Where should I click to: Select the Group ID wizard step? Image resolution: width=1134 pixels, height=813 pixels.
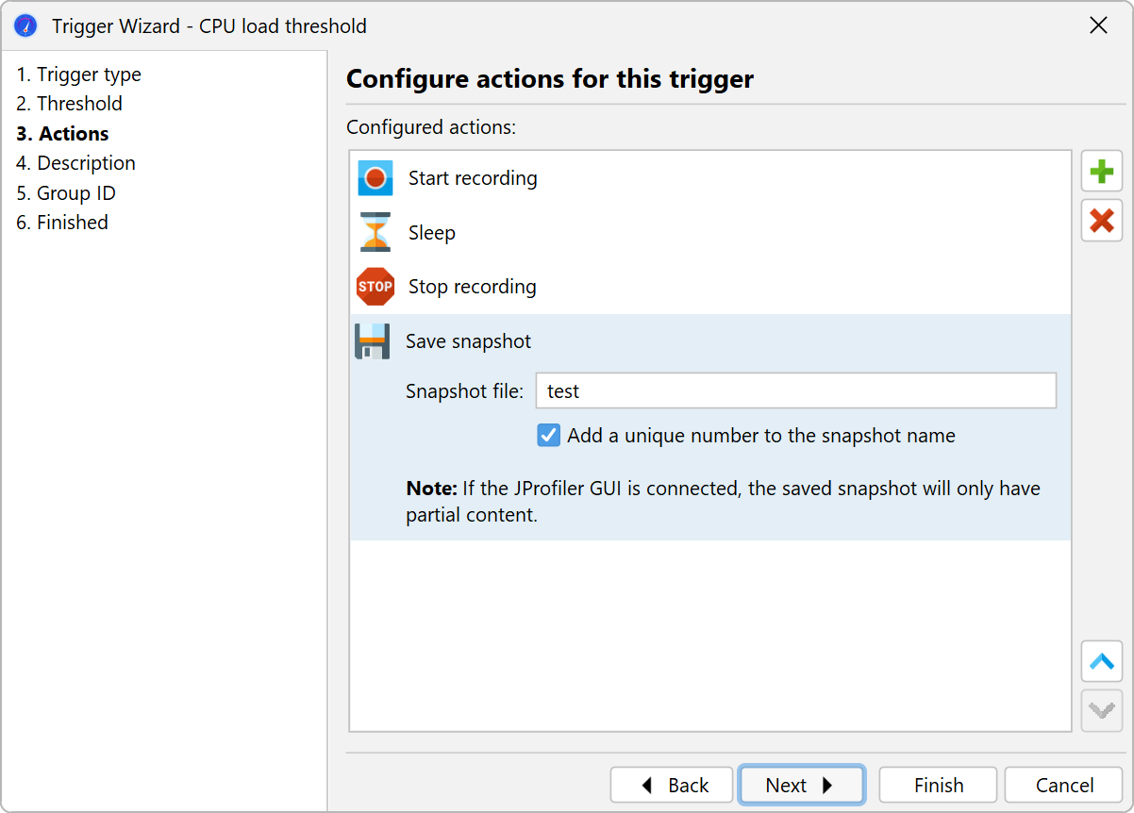(66, 193)
